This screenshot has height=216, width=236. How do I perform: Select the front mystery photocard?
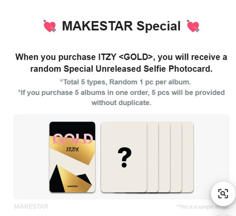point(124,157)
